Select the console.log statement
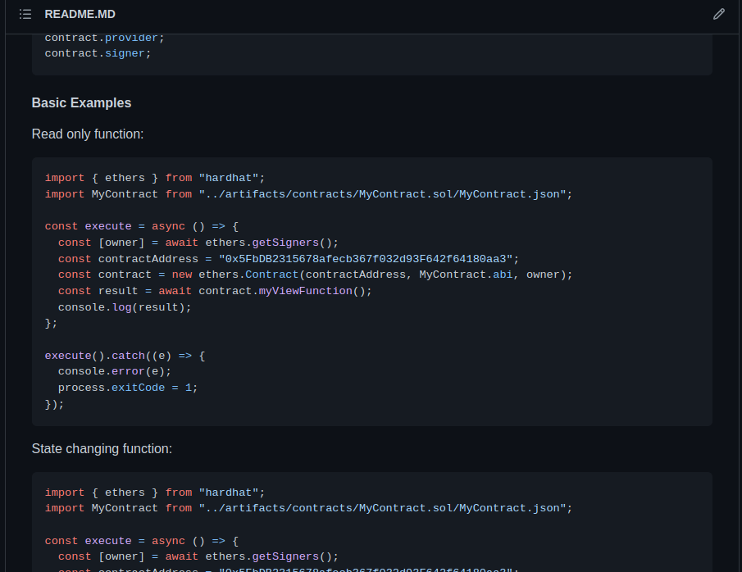Screen dimensions: 742x572 coord(123,306)
